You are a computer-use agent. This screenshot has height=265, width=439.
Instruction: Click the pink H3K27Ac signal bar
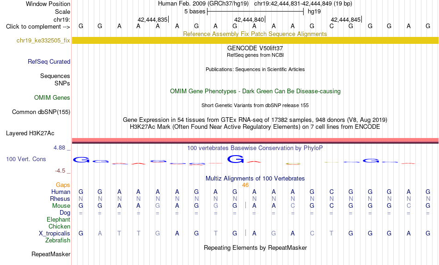(255, 140)
